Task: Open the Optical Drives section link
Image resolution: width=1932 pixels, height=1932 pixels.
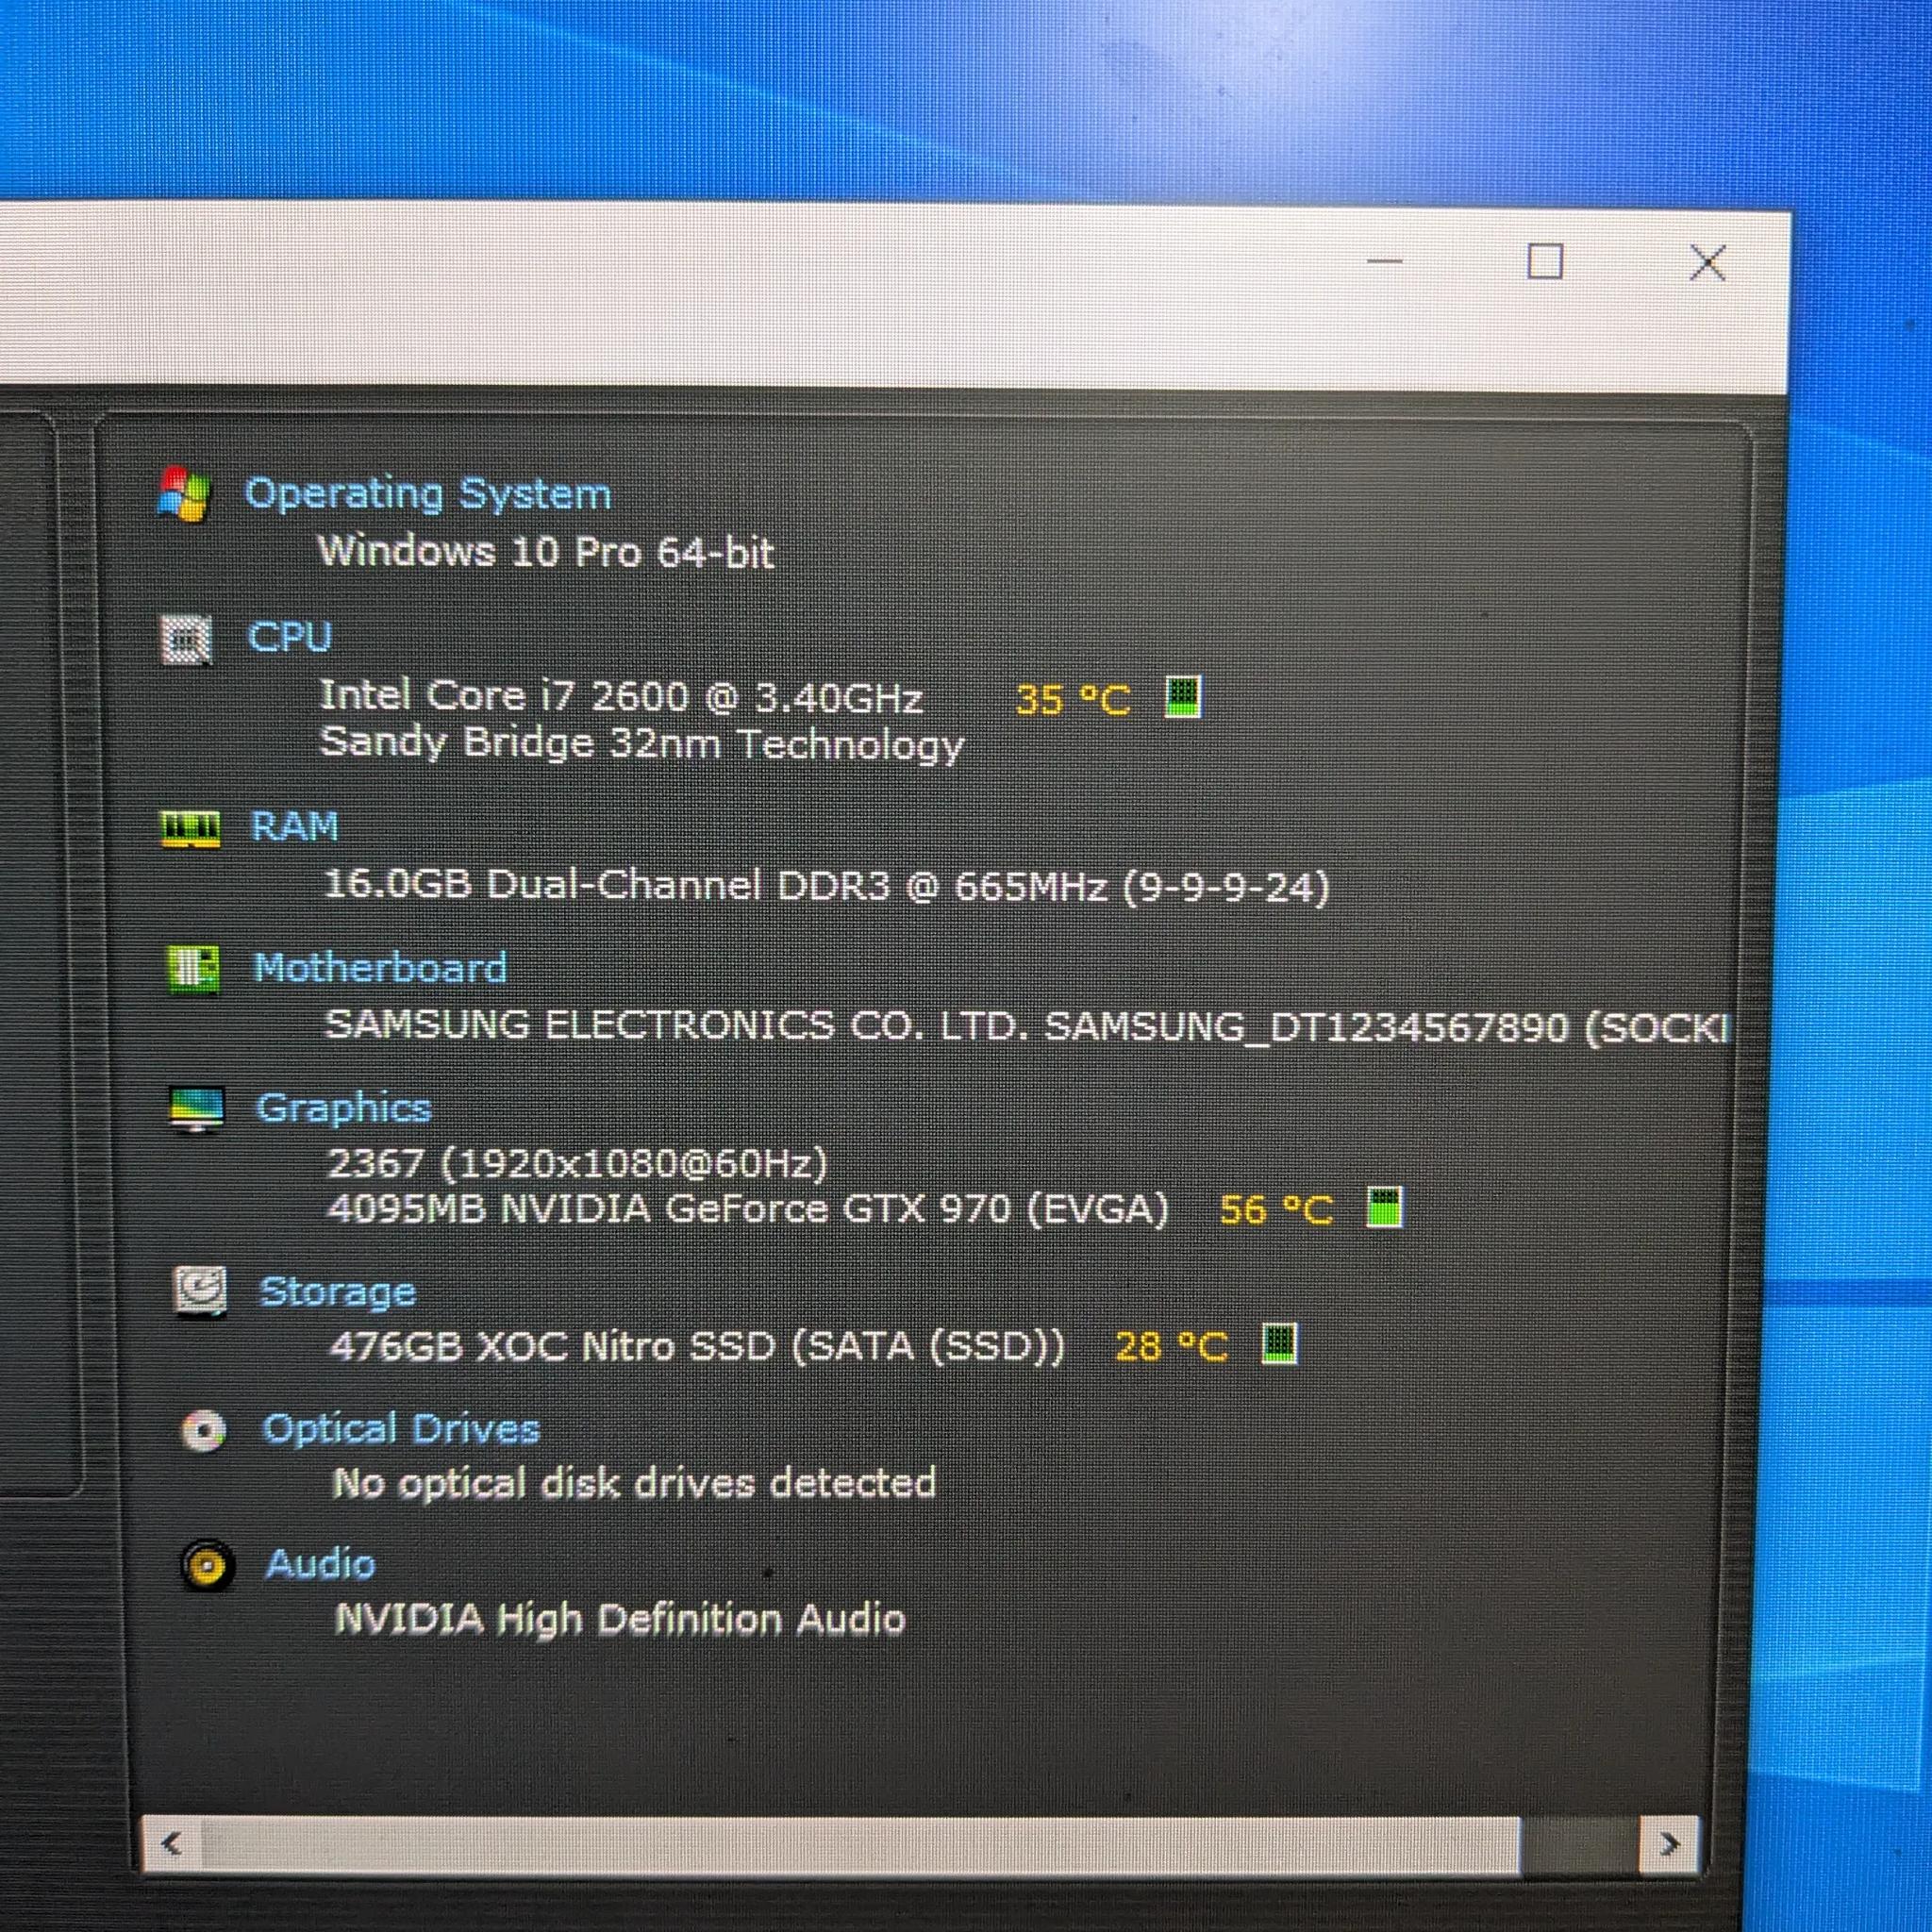Action: [401, 1429]
